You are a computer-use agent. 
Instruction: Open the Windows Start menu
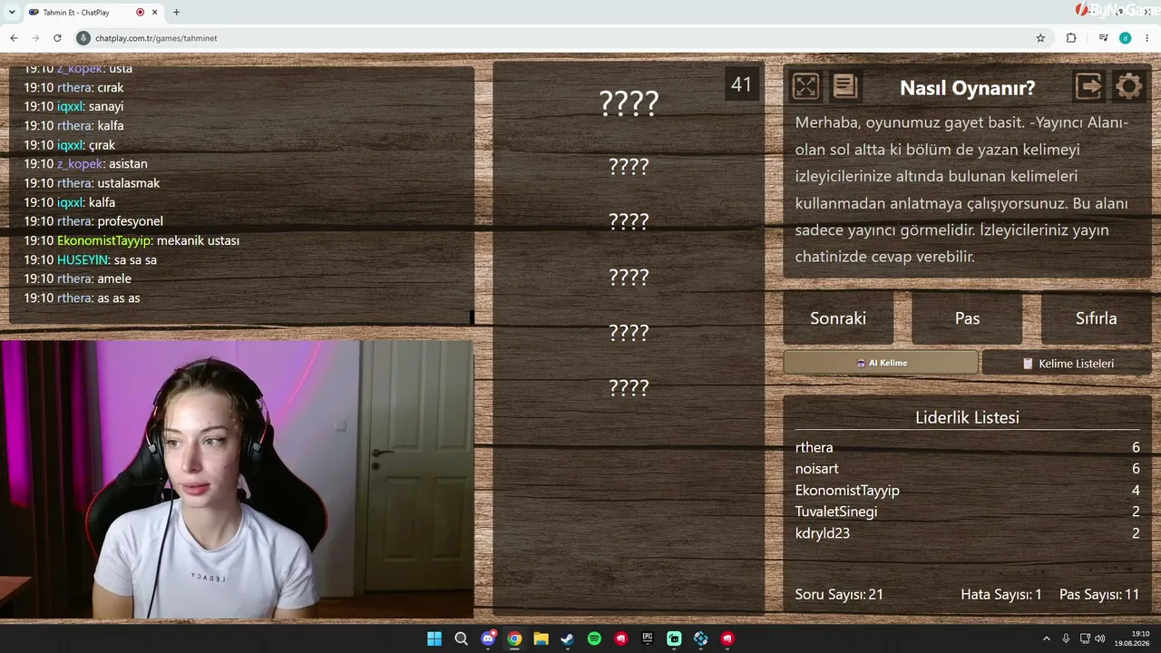[x=434, y=638]
